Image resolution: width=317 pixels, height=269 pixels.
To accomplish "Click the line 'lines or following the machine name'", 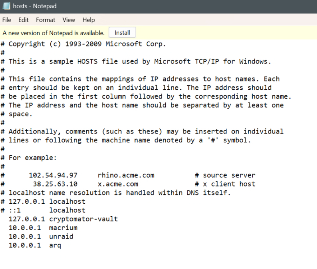I will [125, 140].
